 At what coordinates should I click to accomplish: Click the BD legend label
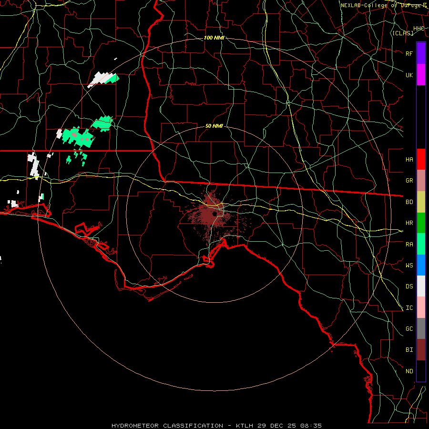(409, 202)
